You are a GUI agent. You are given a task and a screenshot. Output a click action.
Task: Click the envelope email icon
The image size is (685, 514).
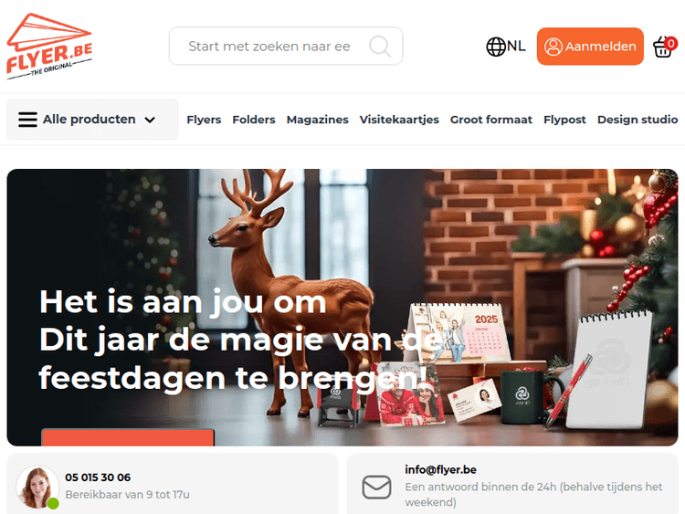tap(376, 487)
